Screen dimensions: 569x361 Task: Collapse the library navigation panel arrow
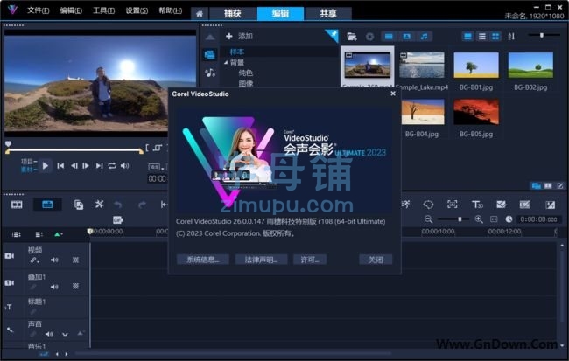click(x=210, y=37)
